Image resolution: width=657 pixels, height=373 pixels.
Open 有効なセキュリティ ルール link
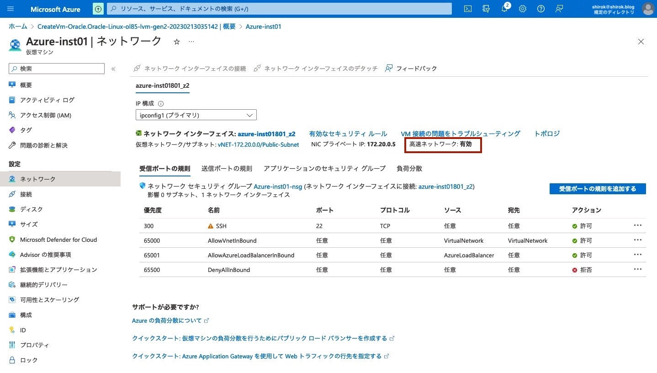(348, 134)
